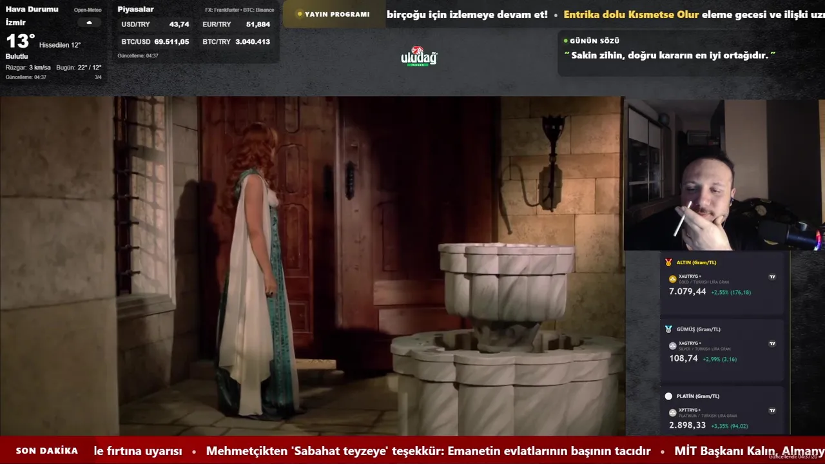
Task: Click the '108,74' silver price
Action: pyautogui.click(x=683, y=359)
